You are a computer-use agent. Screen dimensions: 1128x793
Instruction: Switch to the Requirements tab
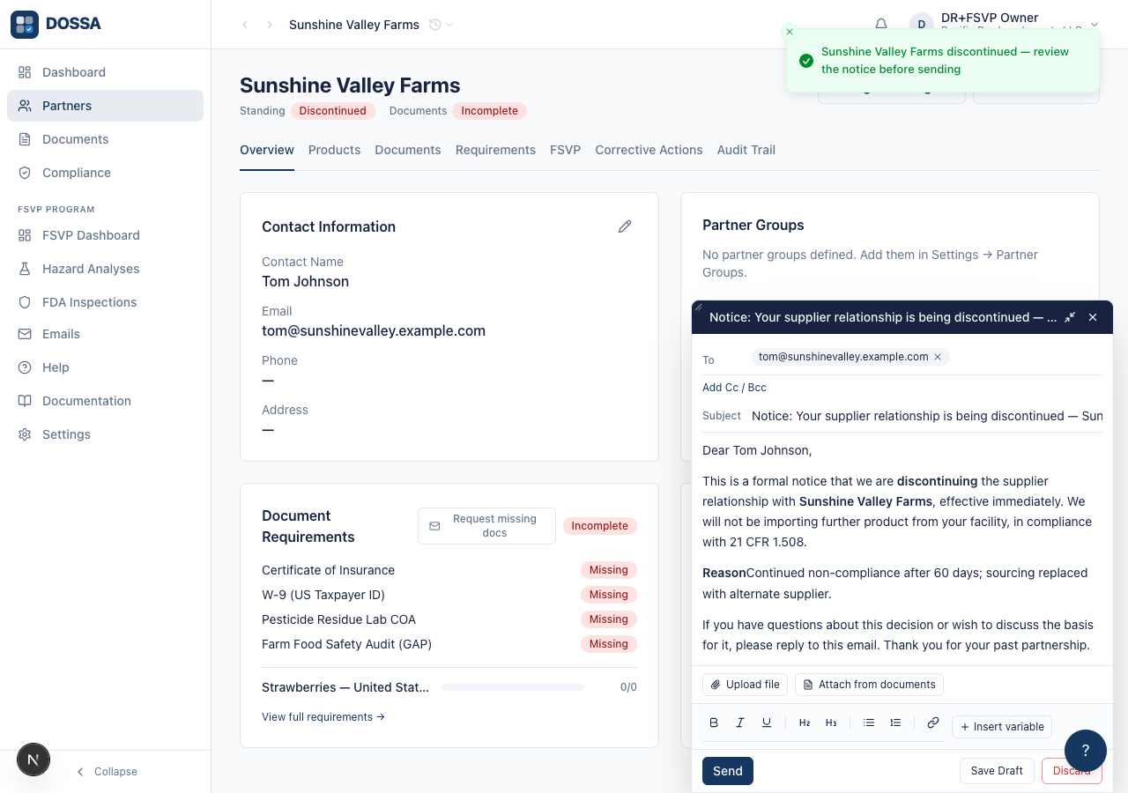click(x=495, y=150)
